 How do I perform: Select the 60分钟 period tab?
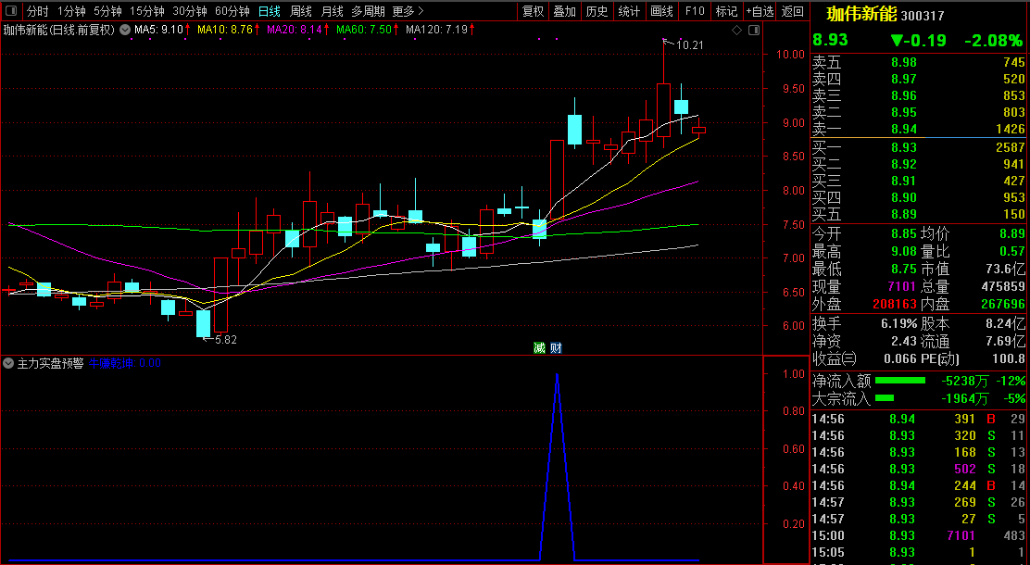[232, 11]
